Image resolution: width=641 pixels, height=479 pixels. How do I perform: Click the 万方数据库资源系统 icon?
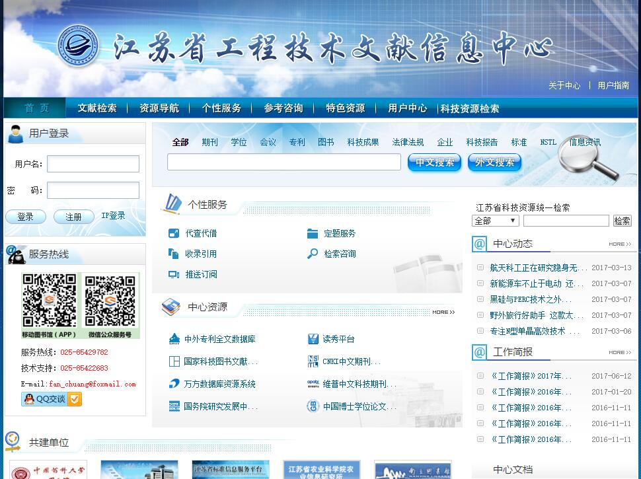click(x=174, y=384)
